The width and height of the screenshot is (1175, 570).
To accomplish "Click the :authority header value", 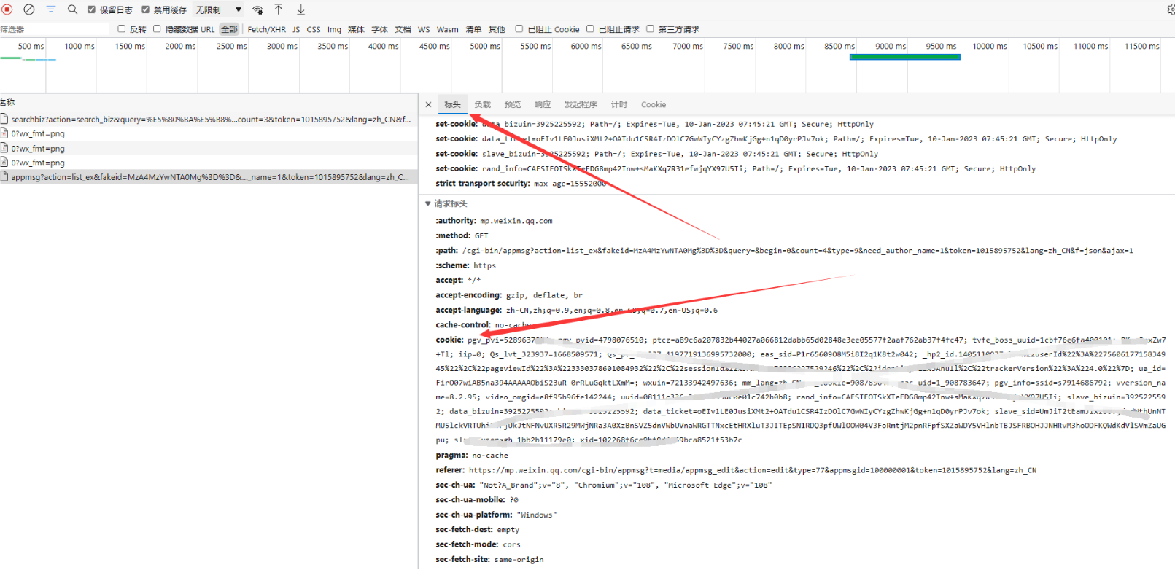I will (516, 221).
